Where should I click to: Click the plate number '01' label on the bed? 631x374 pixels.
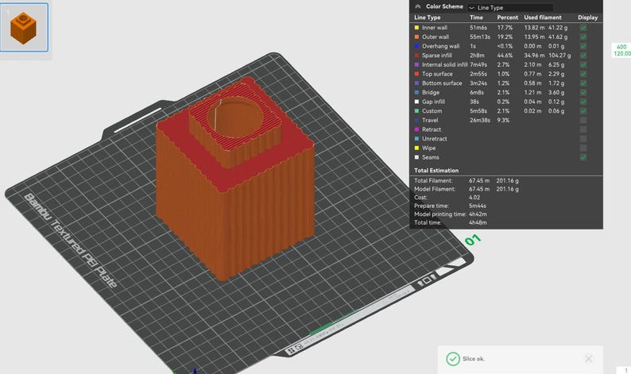coord(473,240)
